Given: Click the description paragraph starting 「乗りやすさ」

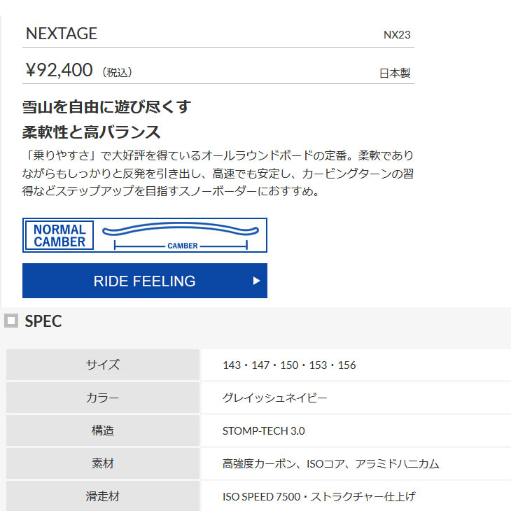Looking at the screenshot, I should coord(218,173).
